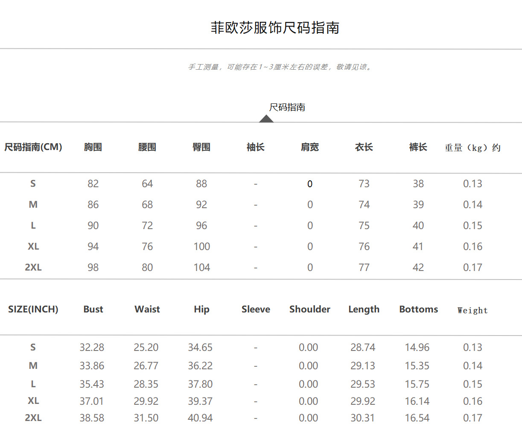Image resolution: width=522 pixels, height=424 pixels.
Task: Click inch waist value 31.50
Action: pos(146,418)
